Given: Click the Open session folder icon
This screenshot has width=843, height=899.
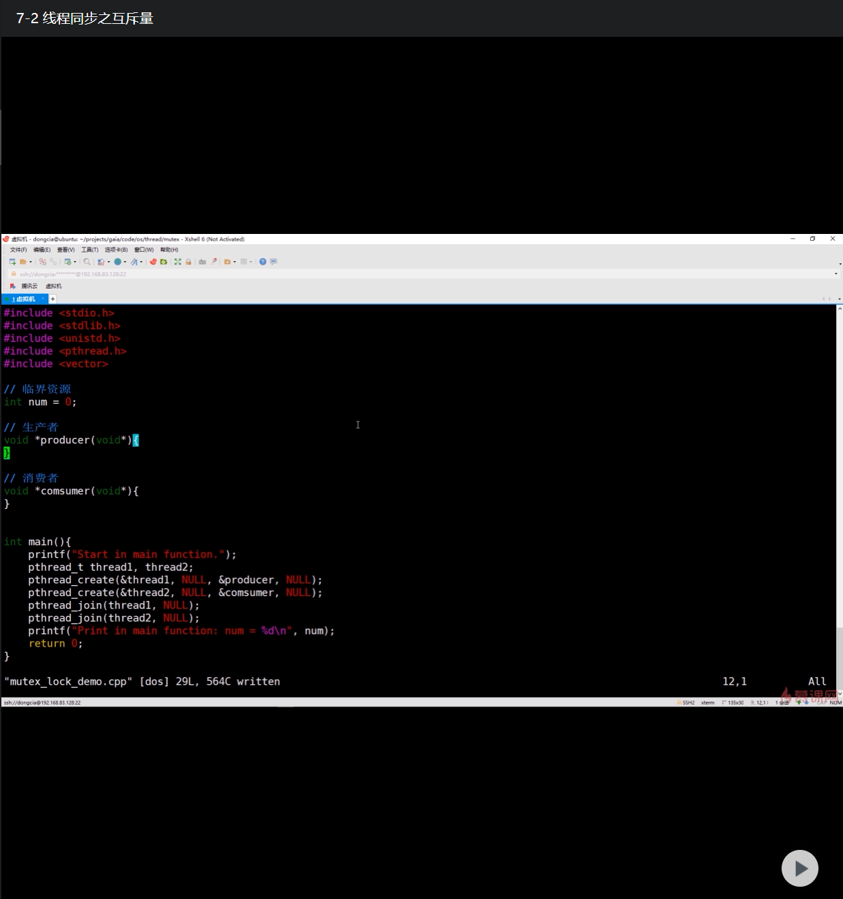Looking at the screenshot, I should click(x=23, y=262).
